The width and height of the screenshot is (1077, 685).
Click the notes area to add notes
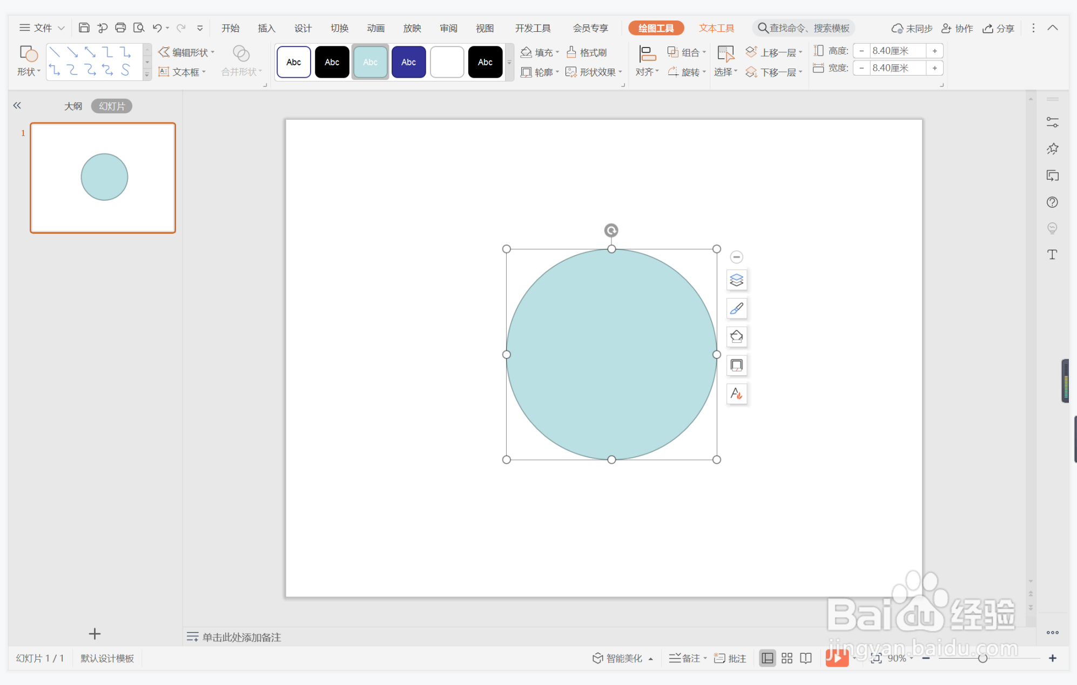point(241,637)
